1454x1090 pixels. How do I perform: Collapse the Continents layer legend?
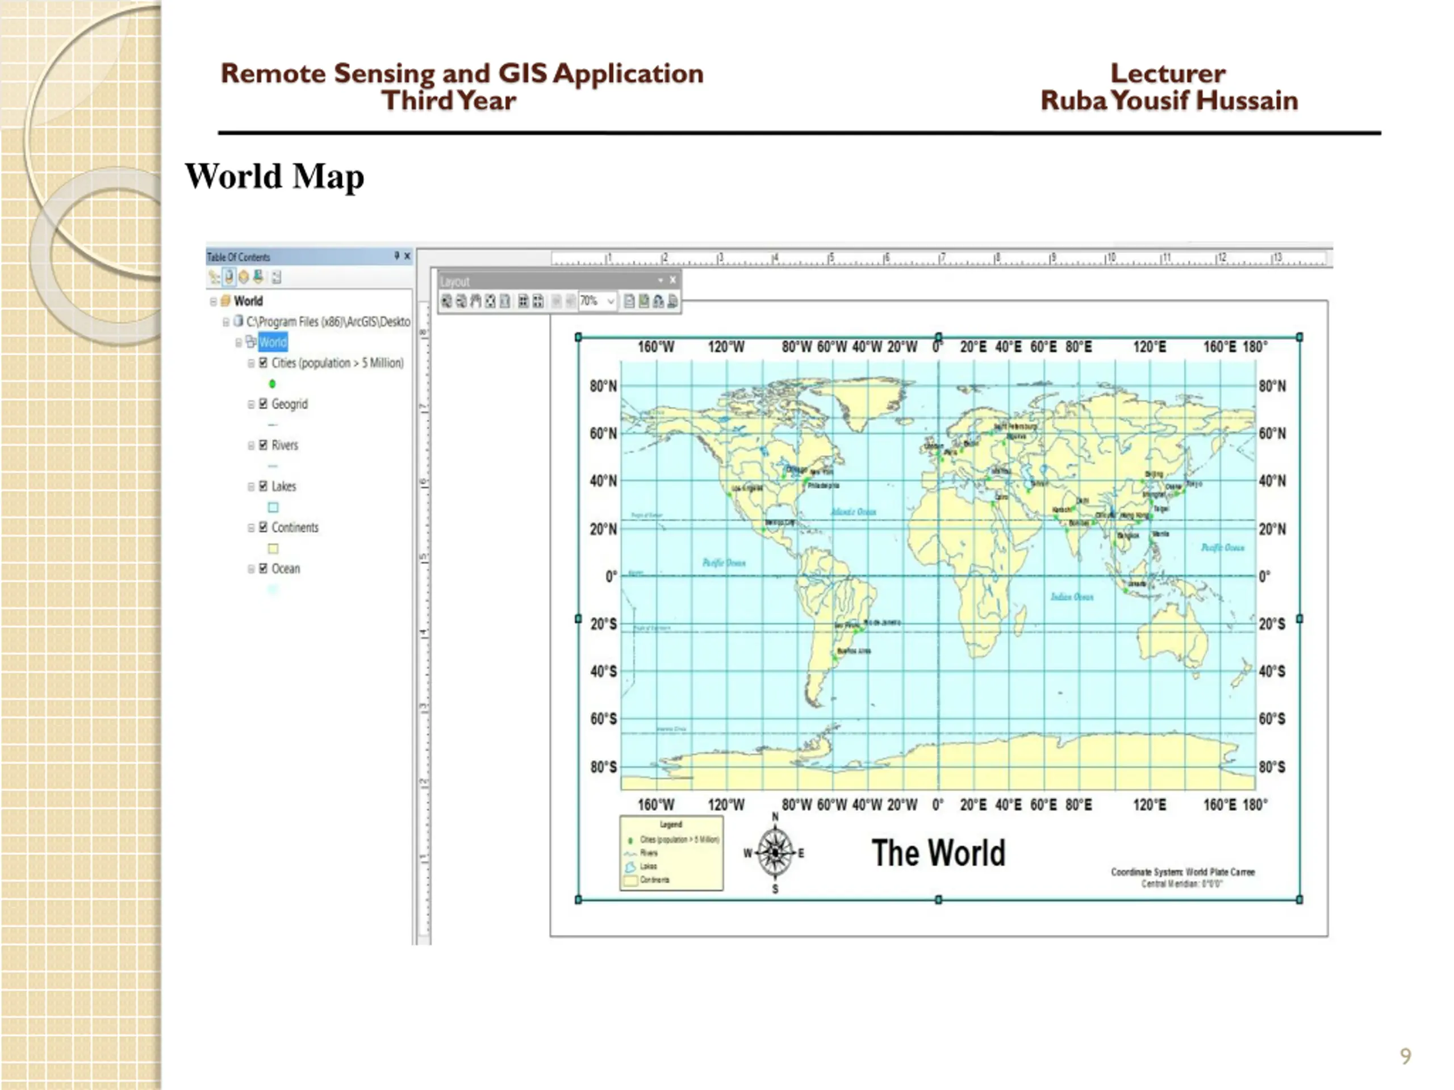pos(250,527)
